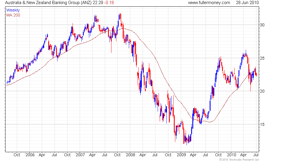
Task: Click the red change value -0.18
Action: tap(109, 3)
